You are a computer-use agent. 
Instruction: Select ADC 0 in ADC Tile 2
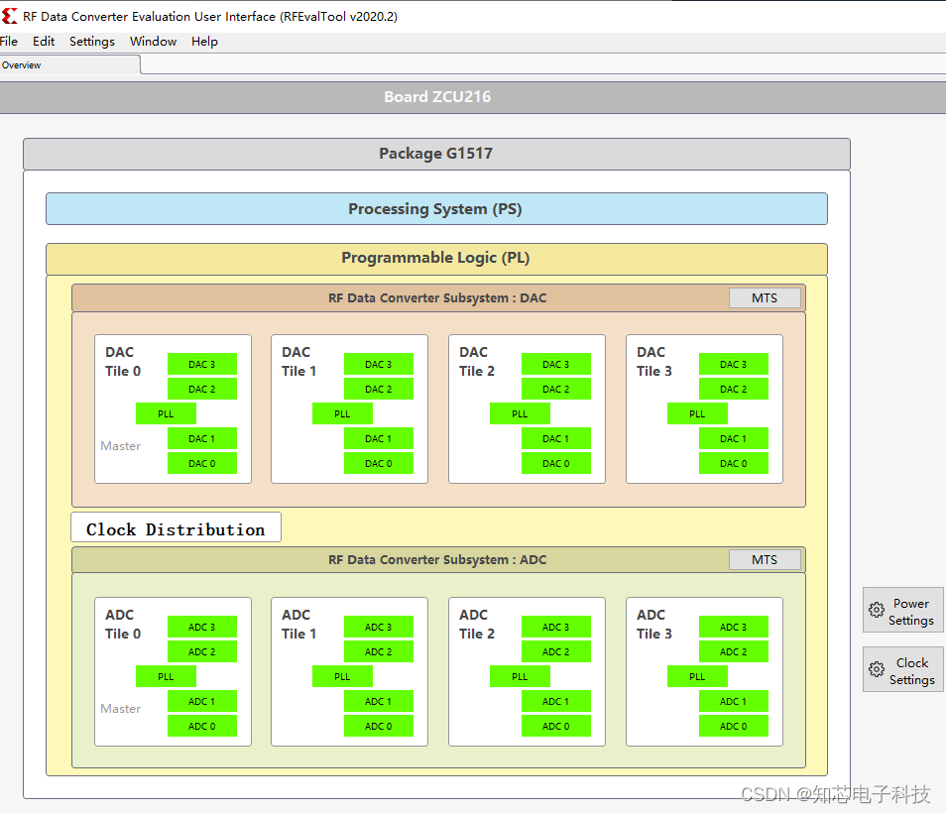[x=555, y=726]
